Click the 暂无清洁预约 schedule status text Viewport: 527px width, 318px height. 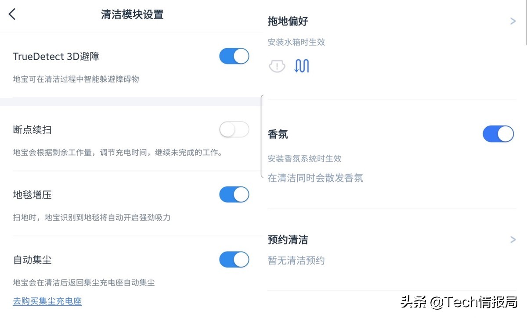(296, 260)
